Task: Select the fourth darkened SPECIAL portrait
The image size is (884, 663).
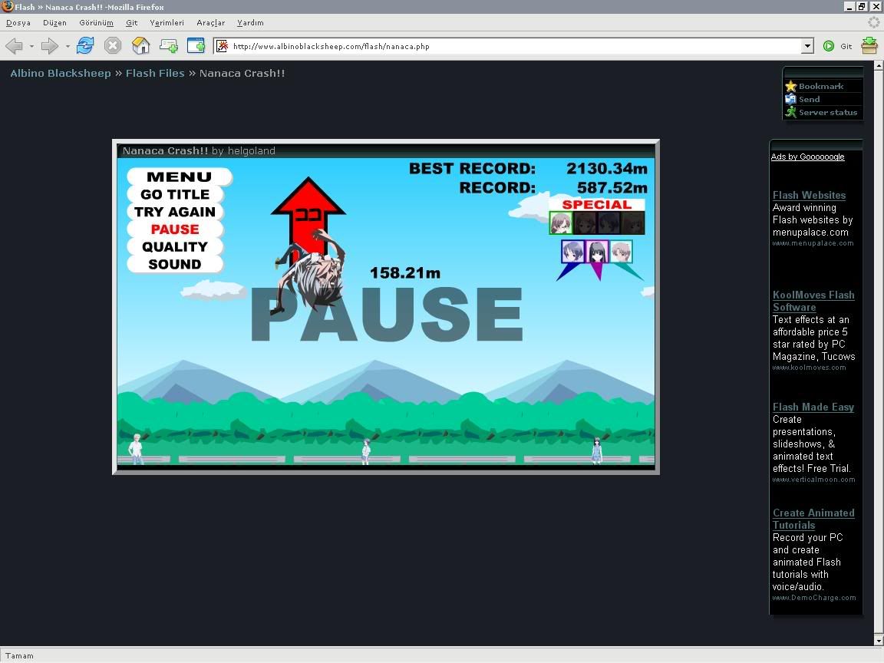Action: click(632, 223)
